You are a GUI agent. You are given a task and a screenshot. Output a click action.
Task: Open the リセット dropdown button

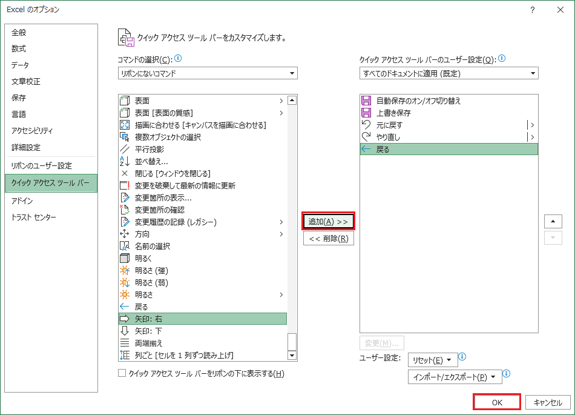(x=432, y=360)
